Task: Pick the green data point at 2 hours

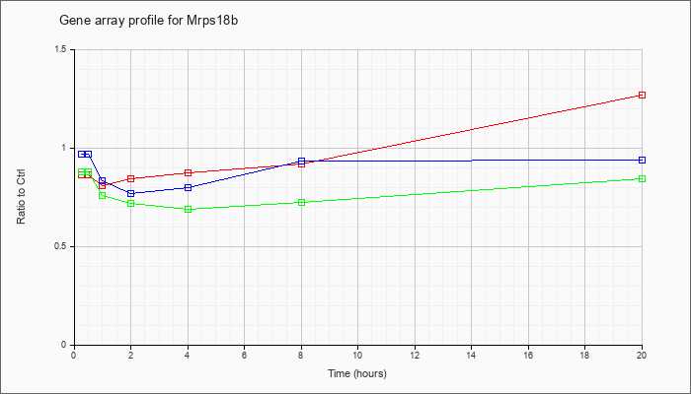Action: pos(131,203)
